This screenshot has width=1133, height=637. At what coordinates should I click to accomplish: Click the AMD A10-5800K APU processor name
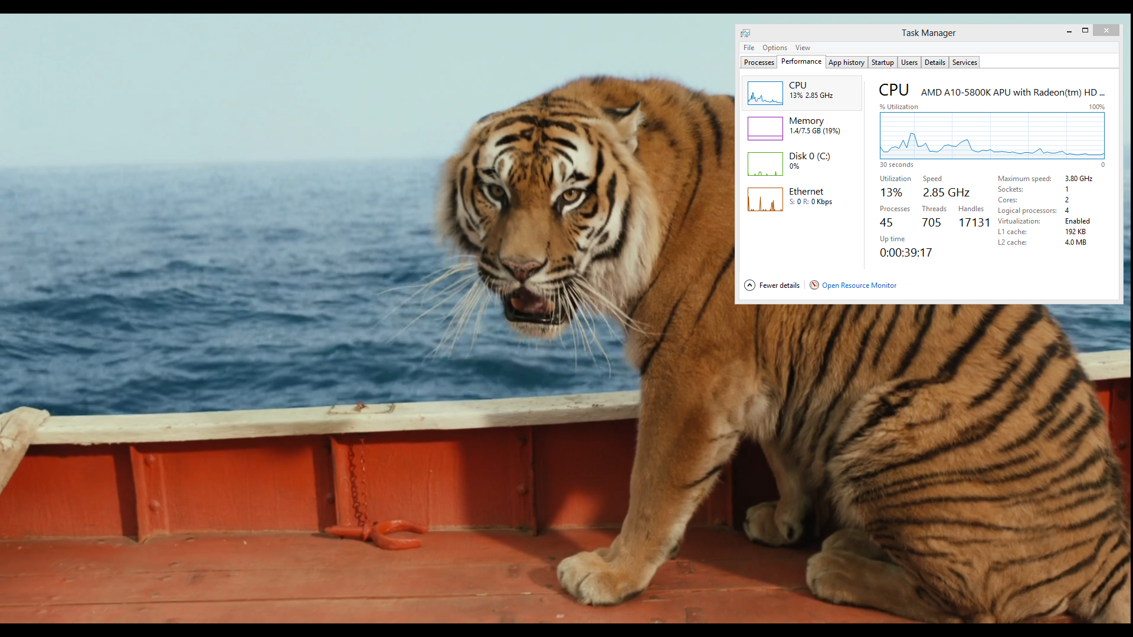[x=1013, y=93]
